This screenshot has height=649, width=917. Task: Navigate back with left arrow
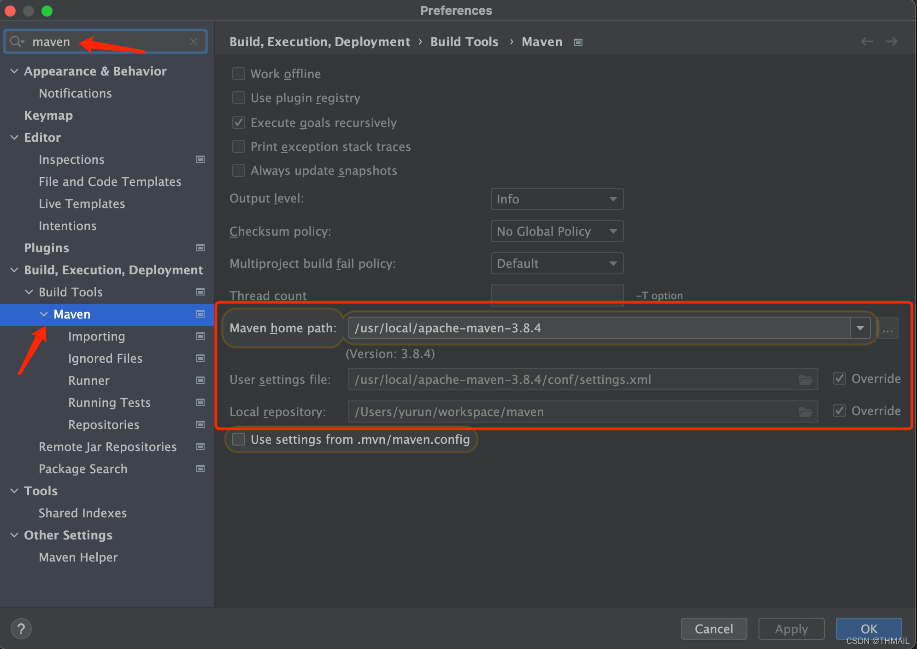pyautogui.click(x=867, y=41)
